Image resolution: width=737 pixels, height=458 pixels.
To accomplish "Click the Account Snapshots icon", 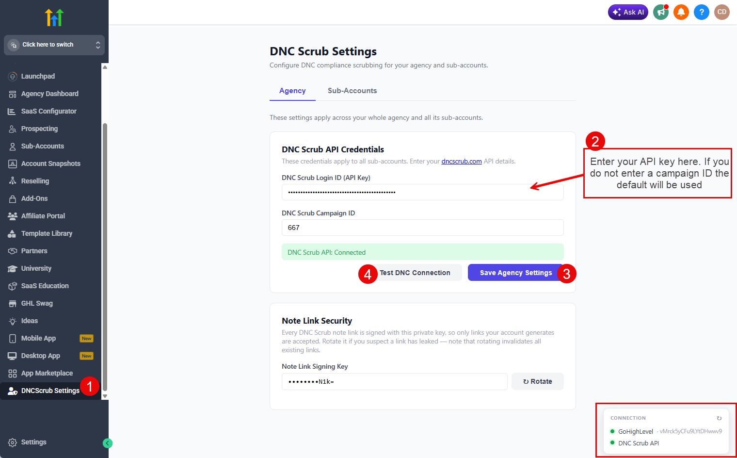I will pyautogui.click(x=13, y=164).
